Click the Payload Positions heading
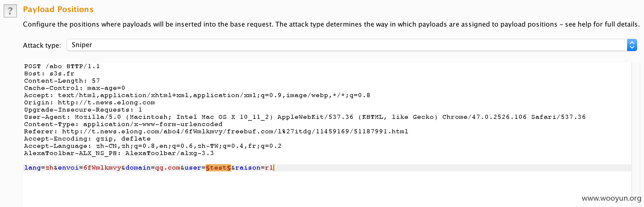 58,9
